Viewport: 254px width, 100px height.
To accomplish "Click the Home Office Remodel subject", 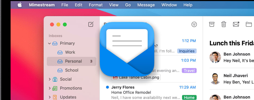I will (131, 93).
